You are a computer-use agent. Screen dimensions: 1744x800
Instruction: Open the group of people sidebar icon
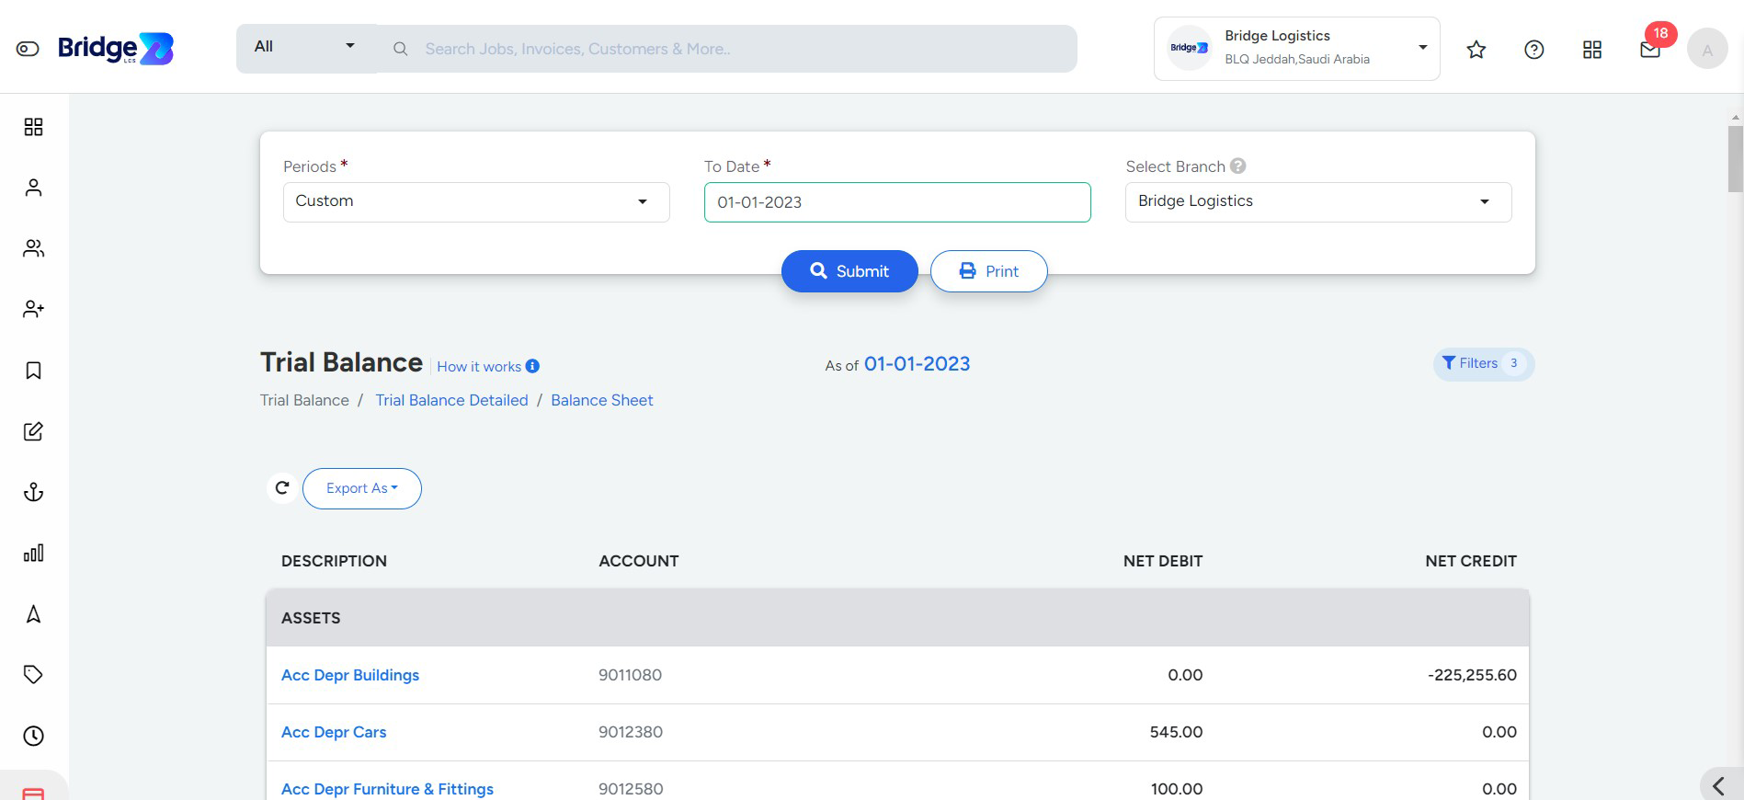click(x=33, y=248)
